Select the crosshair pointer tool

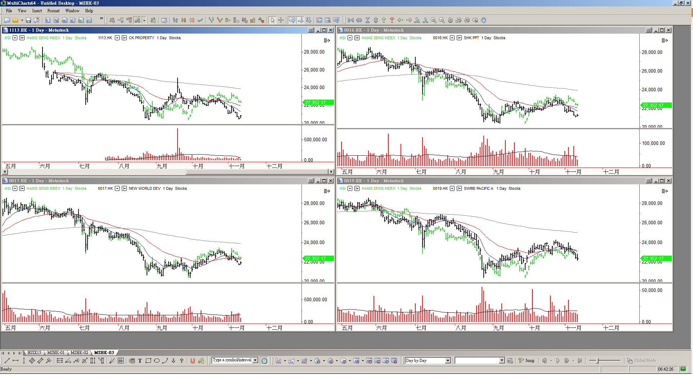tap(281, 20)
